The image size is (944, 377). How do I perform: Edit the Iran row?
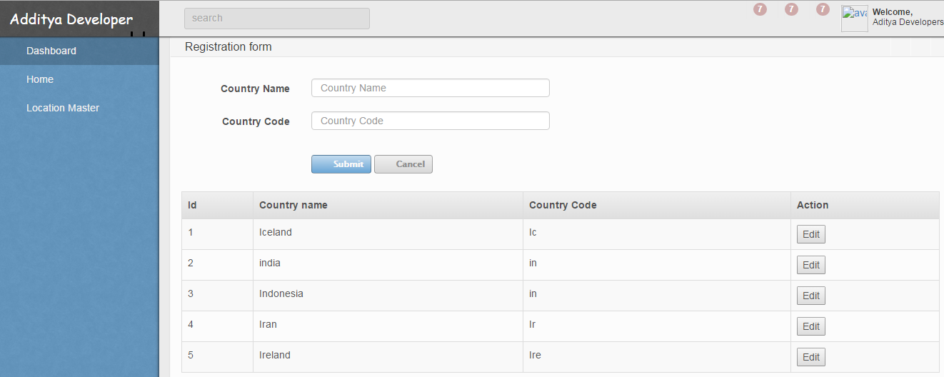click(810, 326)
